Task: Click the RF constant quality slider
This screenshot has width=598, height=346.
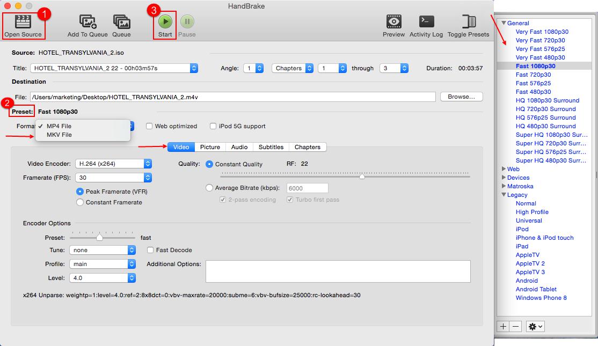Action: [x=345, y=176]
